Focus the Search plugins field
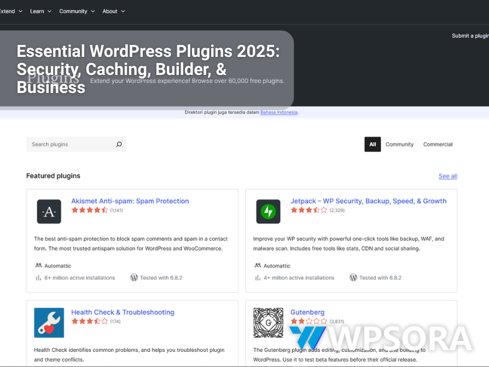 76,144
